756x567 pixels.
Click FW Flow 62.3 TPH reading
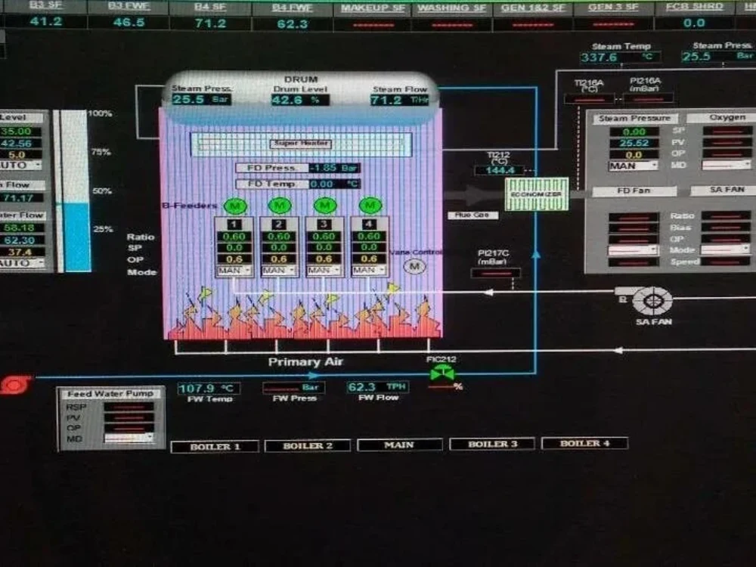coord(378,387)
